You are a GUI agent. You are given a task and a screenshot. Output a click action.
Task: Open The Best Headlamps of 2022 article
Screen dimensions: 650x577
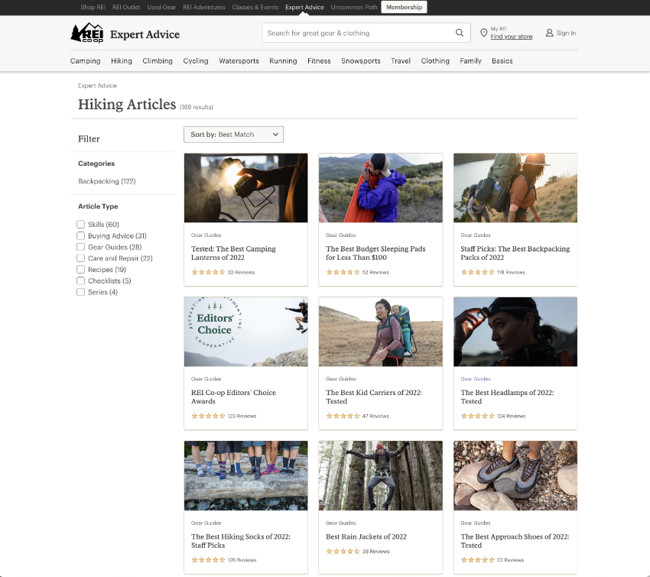507,397
